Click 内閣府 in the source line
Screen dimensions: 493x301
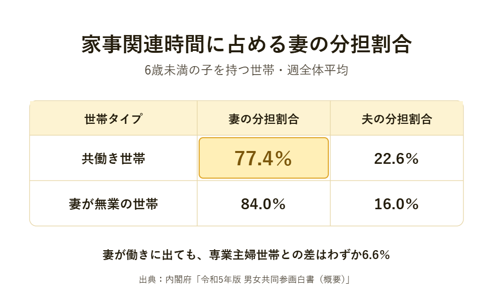[x=178, y=279]
